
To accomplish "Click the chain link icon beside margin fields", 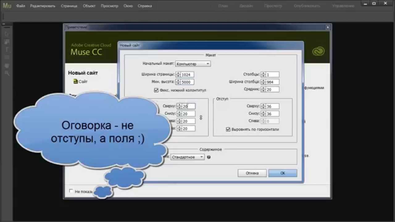I will [x=201, y=117].
